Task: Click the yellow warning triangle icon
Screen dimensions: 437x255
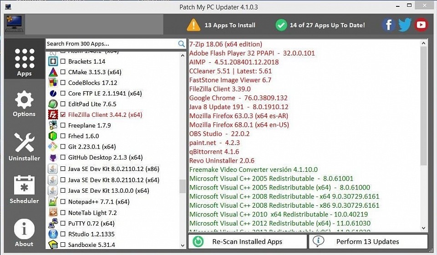Action: [193, 25]
